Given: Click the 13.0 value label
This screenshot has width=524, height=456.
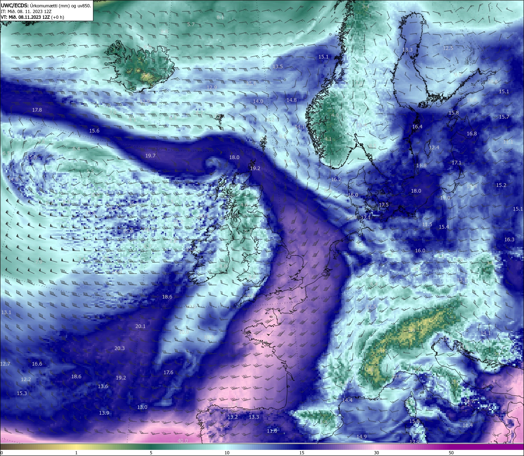Looking at the screenshot, I should [142, 407].
